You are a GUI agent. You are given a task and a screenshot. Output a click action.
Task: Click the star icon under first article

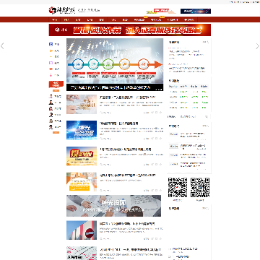pos(160,112)
